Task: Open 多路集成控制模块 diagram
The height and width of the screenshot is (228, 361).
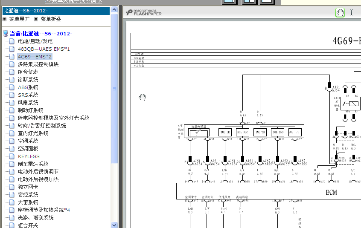Action: tap(38, 64)
